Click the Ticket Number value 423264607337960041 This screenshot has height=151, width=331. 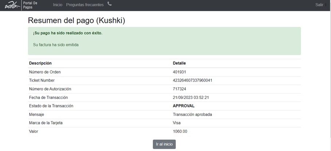(x=192, y=80)
